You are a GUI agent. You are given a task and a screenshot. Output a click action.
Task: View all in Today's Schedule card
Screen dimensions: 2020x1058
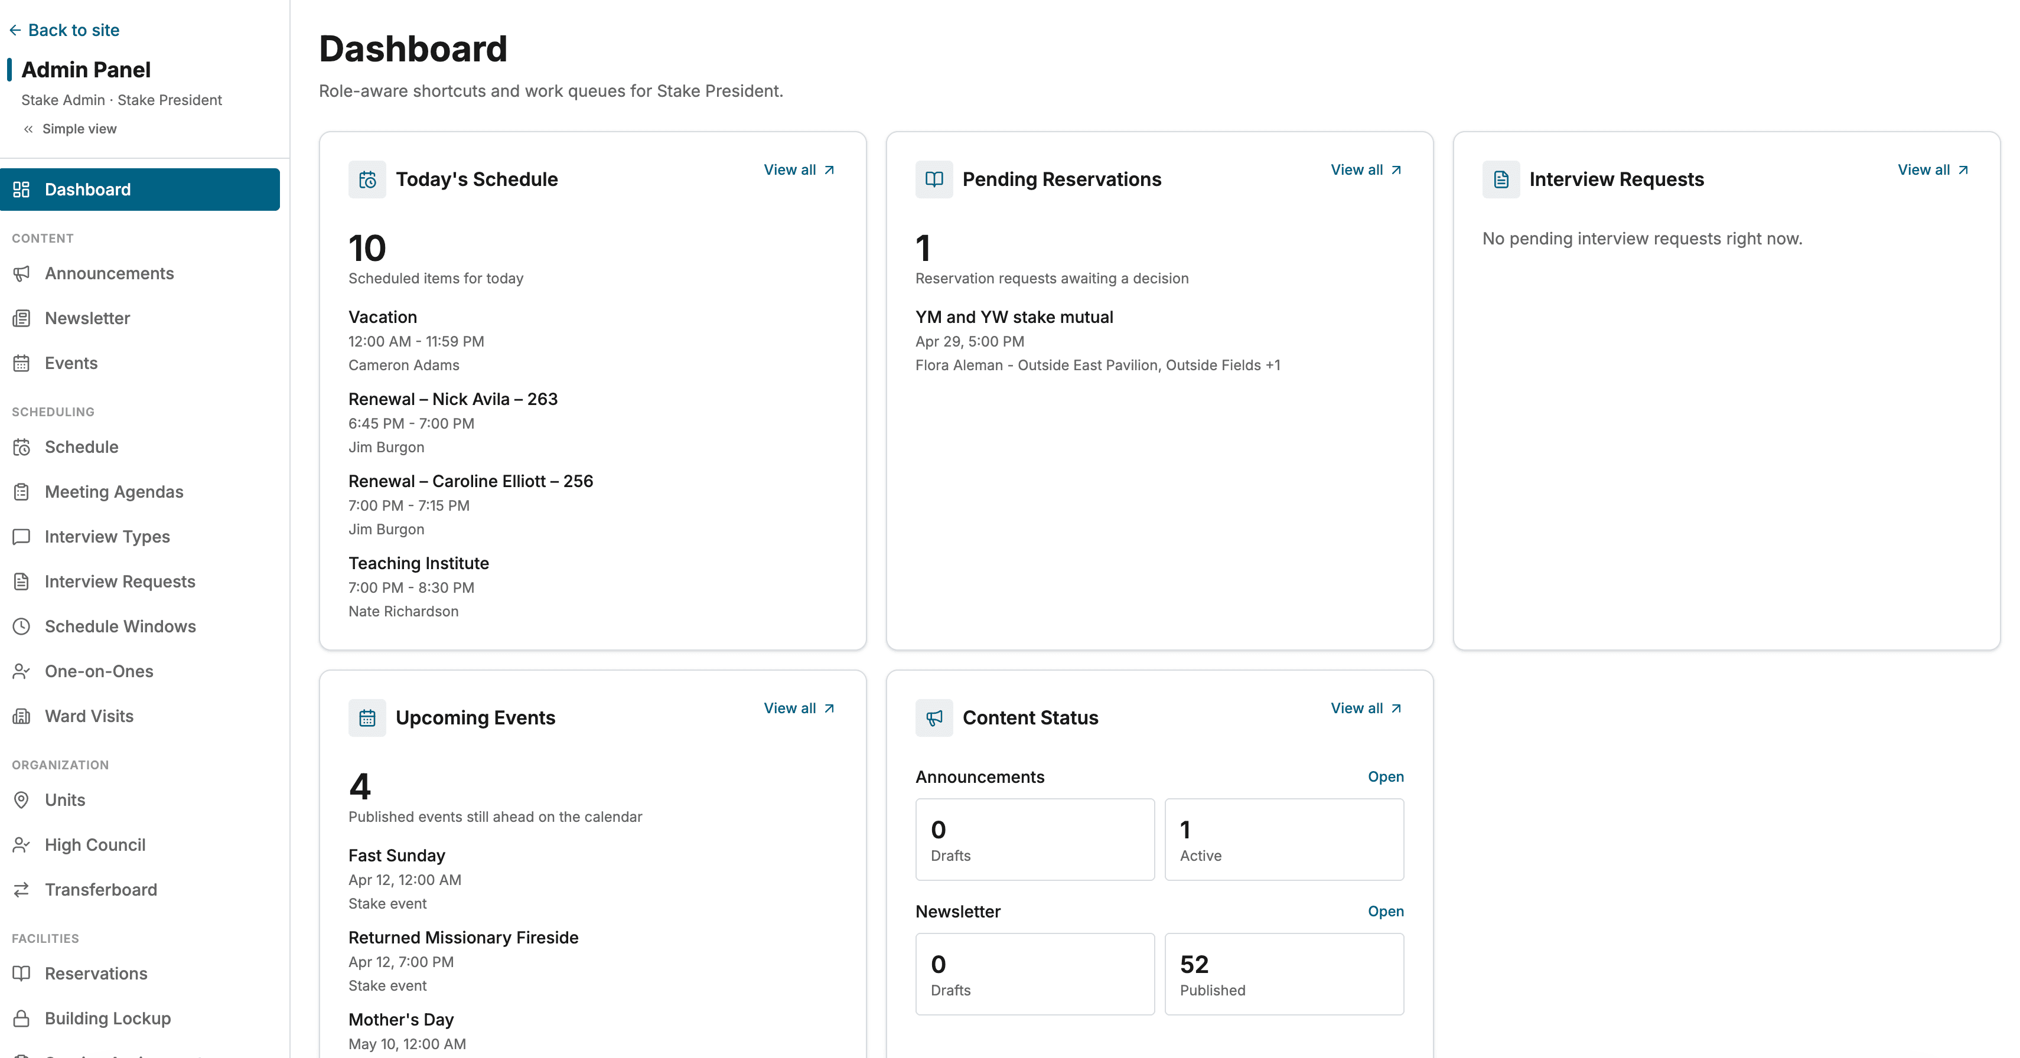pyautogui.click(x=800, y=170)
